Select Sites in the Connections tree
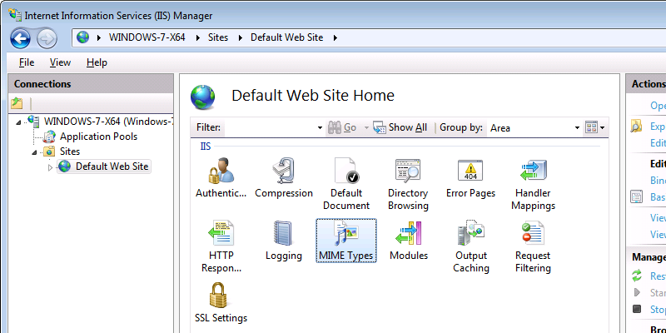666x333 pixels. pyautogui.click(x=70, y=152)
